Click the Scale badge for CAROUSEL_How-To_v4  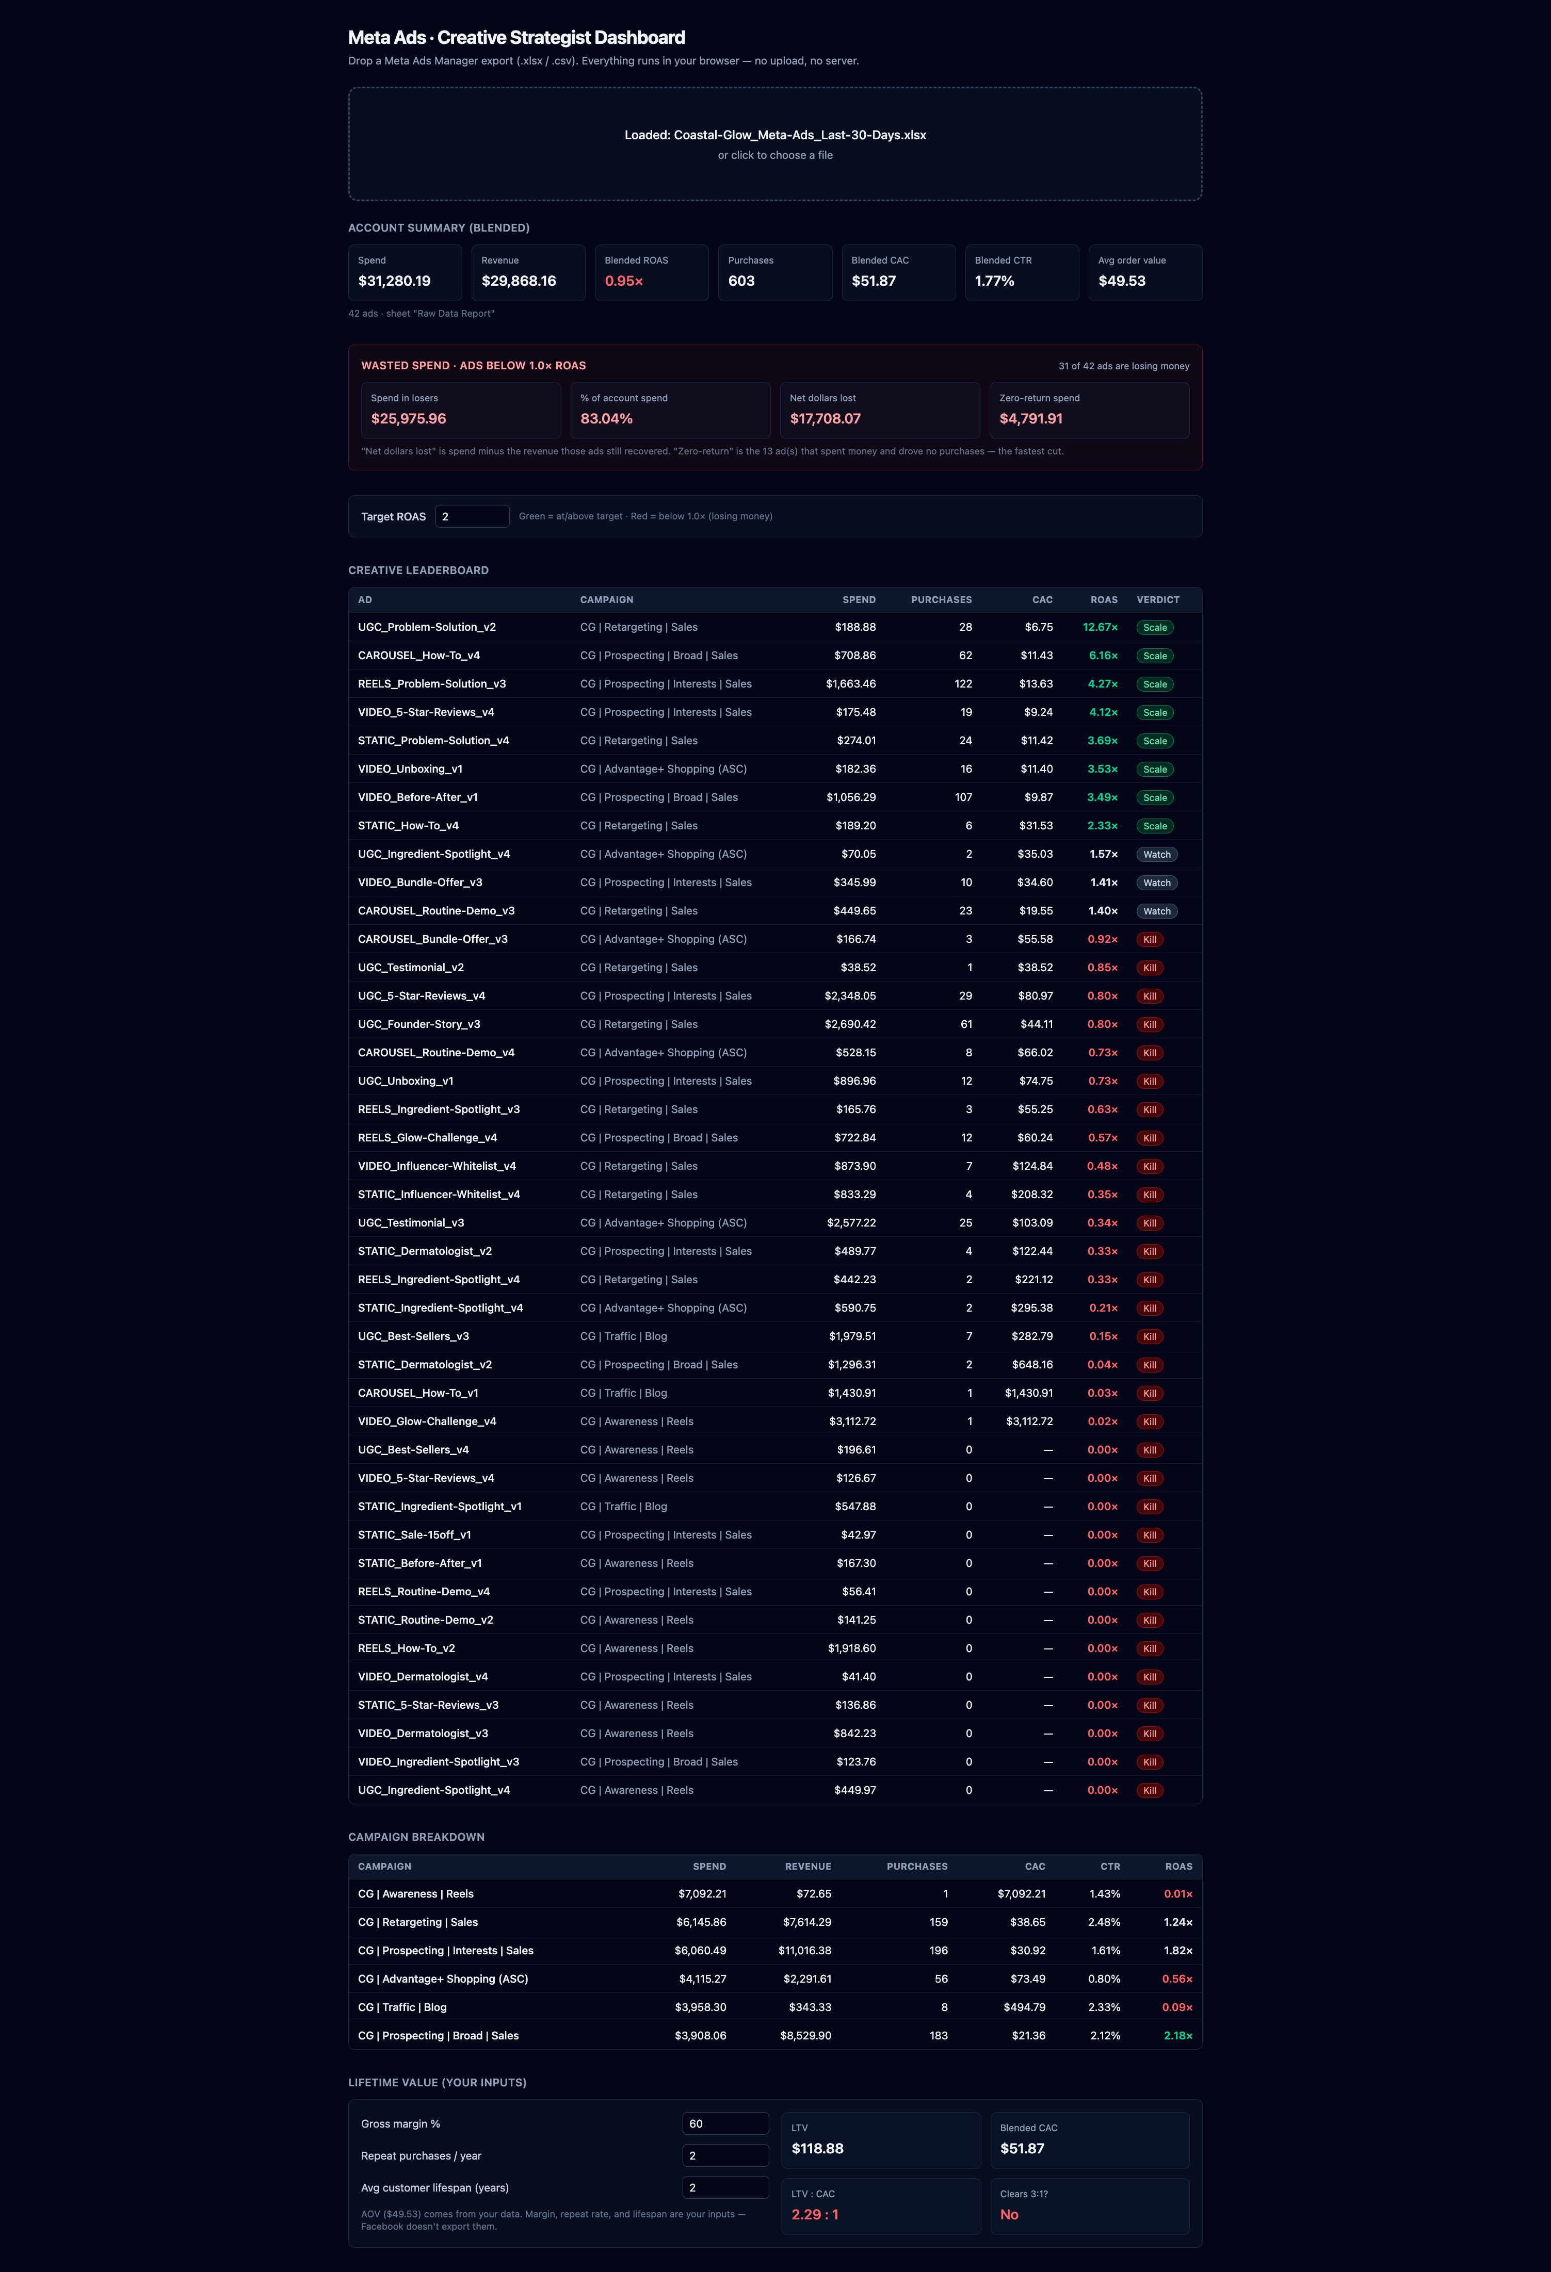click(x=1155, y=656)
